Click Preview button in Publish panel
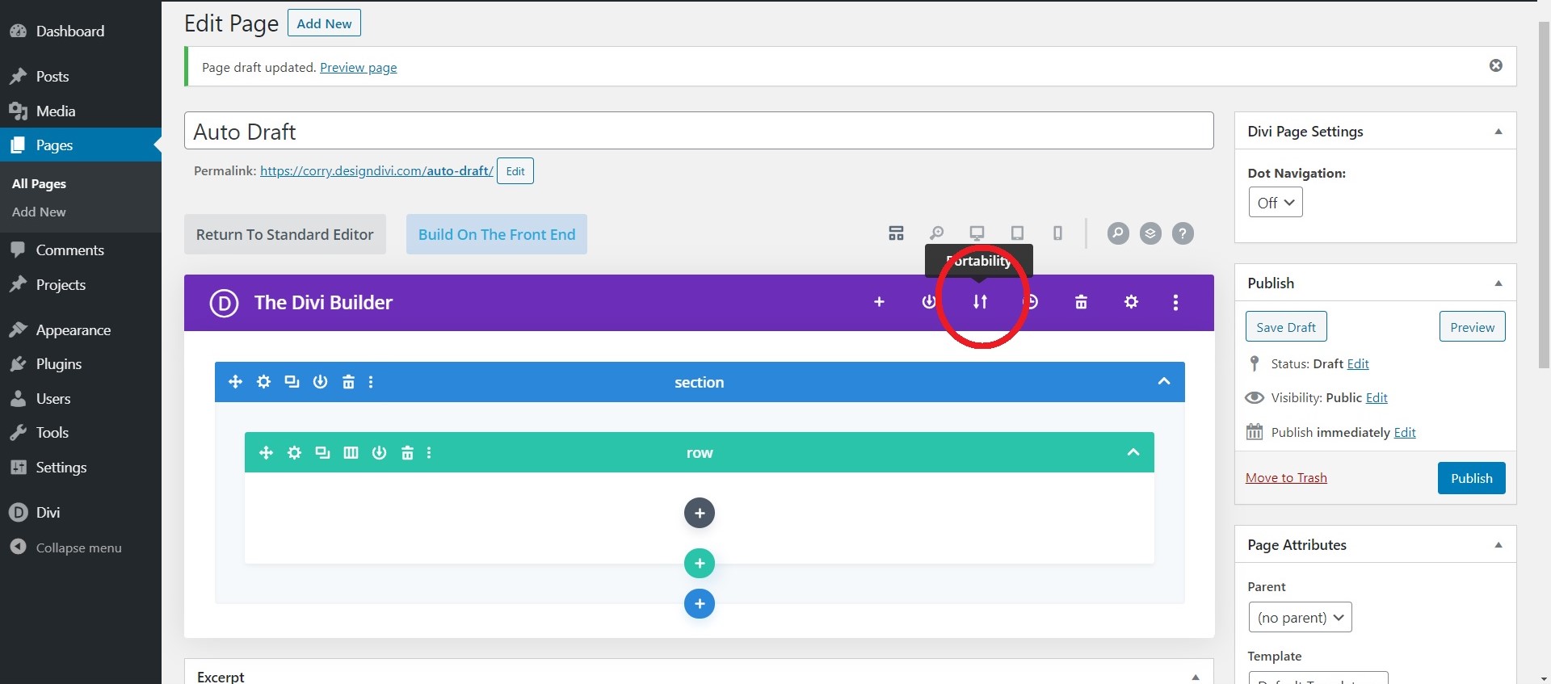The width and height of the screenshot is (1551, 684). (x=1472, y=327)
